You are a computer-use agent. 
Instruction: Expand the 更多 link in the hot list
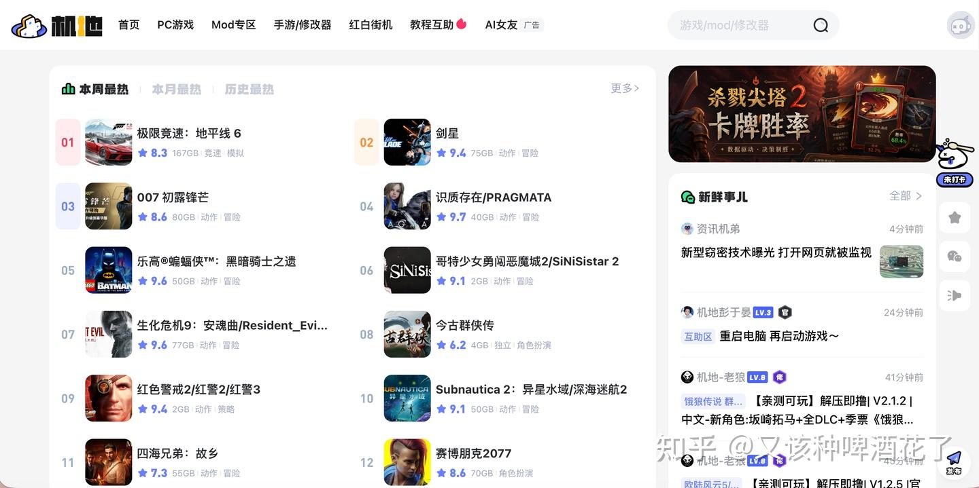point(625,88)
